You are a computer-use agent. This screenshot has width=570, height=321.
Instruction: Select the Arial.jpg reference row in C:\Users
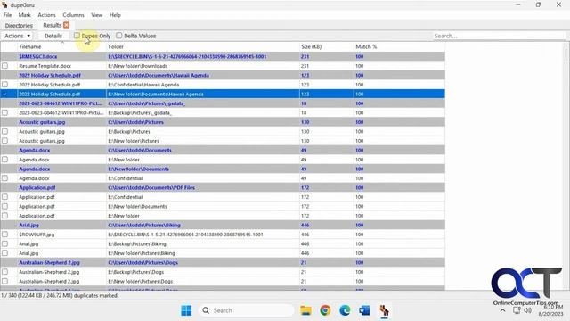pyautogui.click(x=223, y=225)
